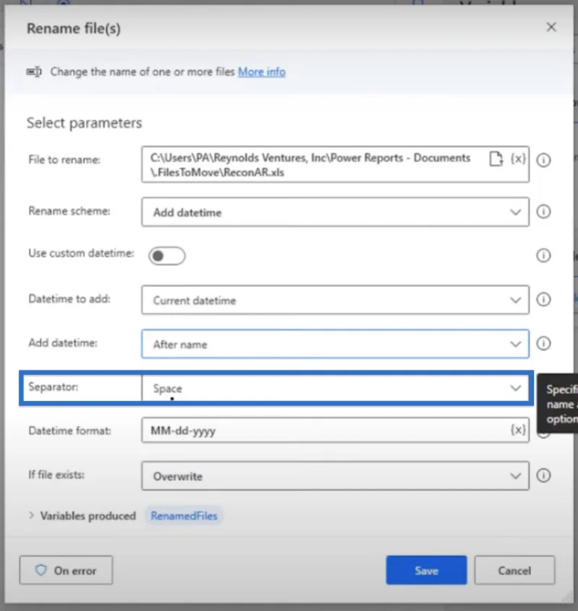
Task: Click the Datetime format label
Action: point(70,430)
